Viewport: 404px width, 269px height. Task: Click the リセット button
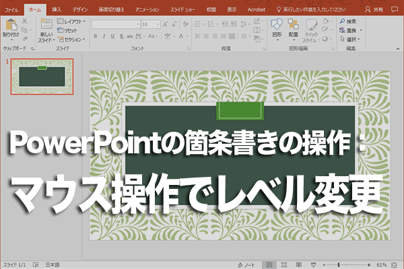click(x=67, y=30)
